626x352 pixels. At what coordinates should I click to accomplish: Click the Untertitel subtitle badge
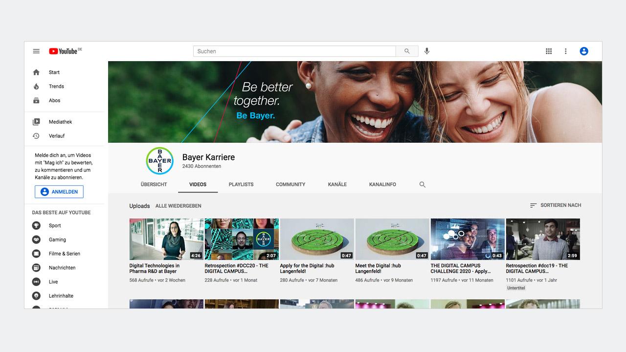pos(515,288)
